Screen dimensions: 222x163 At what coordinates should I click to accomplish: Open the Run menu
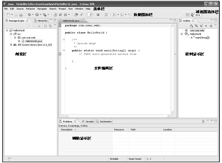[x=70, y=9]
